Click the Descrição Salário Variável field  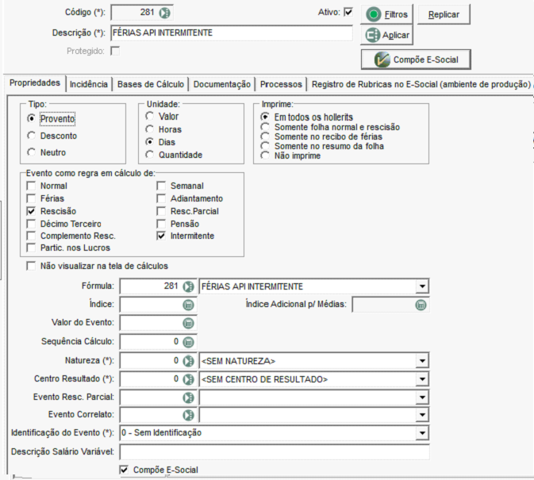(275, 451)
